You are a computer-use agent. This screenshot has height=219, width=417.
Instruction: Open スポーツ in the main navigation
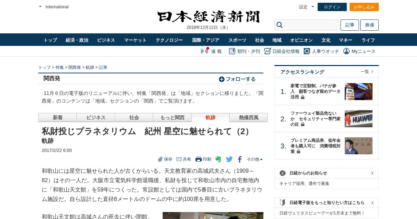[237, 40]
